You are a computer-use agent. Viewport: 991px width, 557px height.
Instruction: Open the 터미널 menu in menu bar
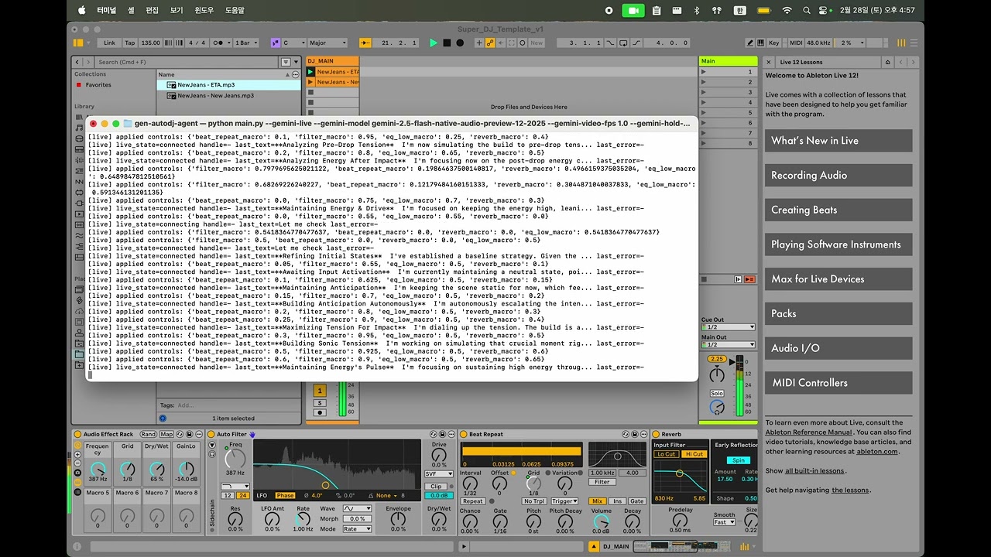pos(106,10)
